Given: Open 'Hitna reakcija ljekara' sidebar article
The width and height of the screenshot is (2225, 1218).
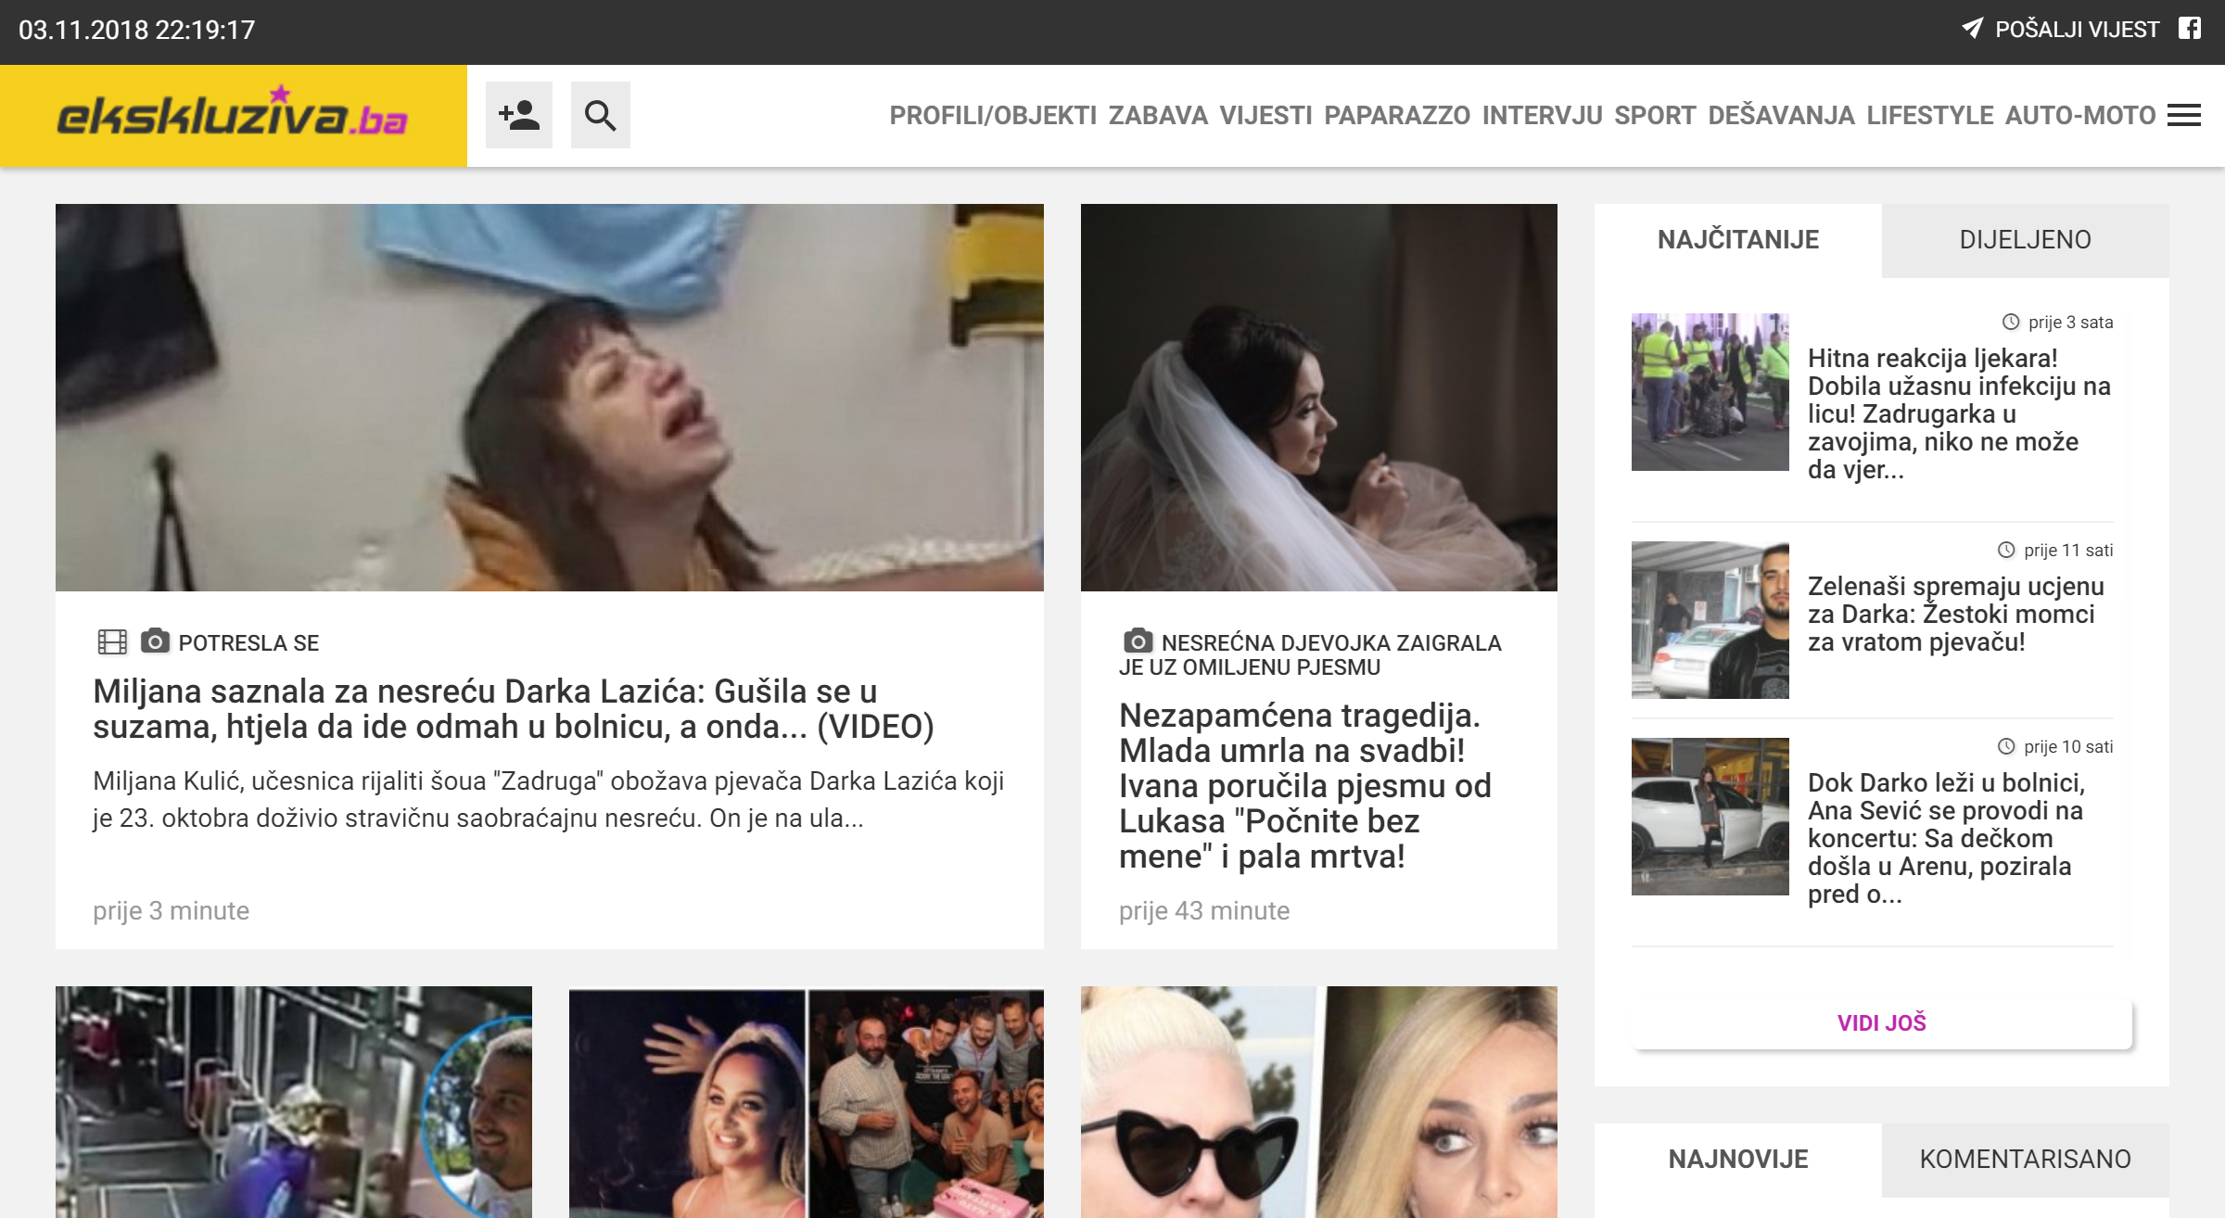Looking at the screenshot, I should click(1959, 413).
